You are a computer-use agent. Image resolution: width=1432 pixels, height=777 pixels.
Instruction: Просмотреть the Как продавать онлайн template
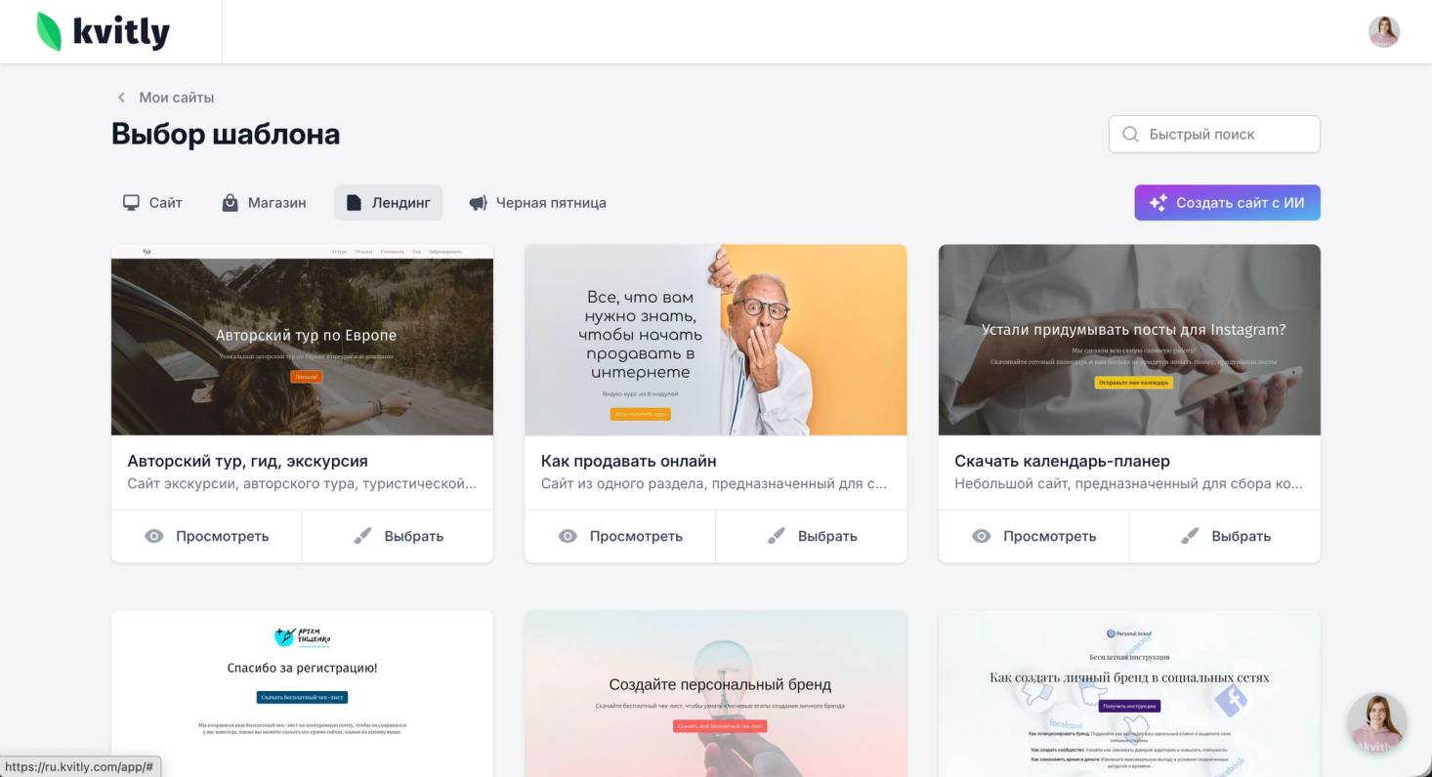(620, 536)
